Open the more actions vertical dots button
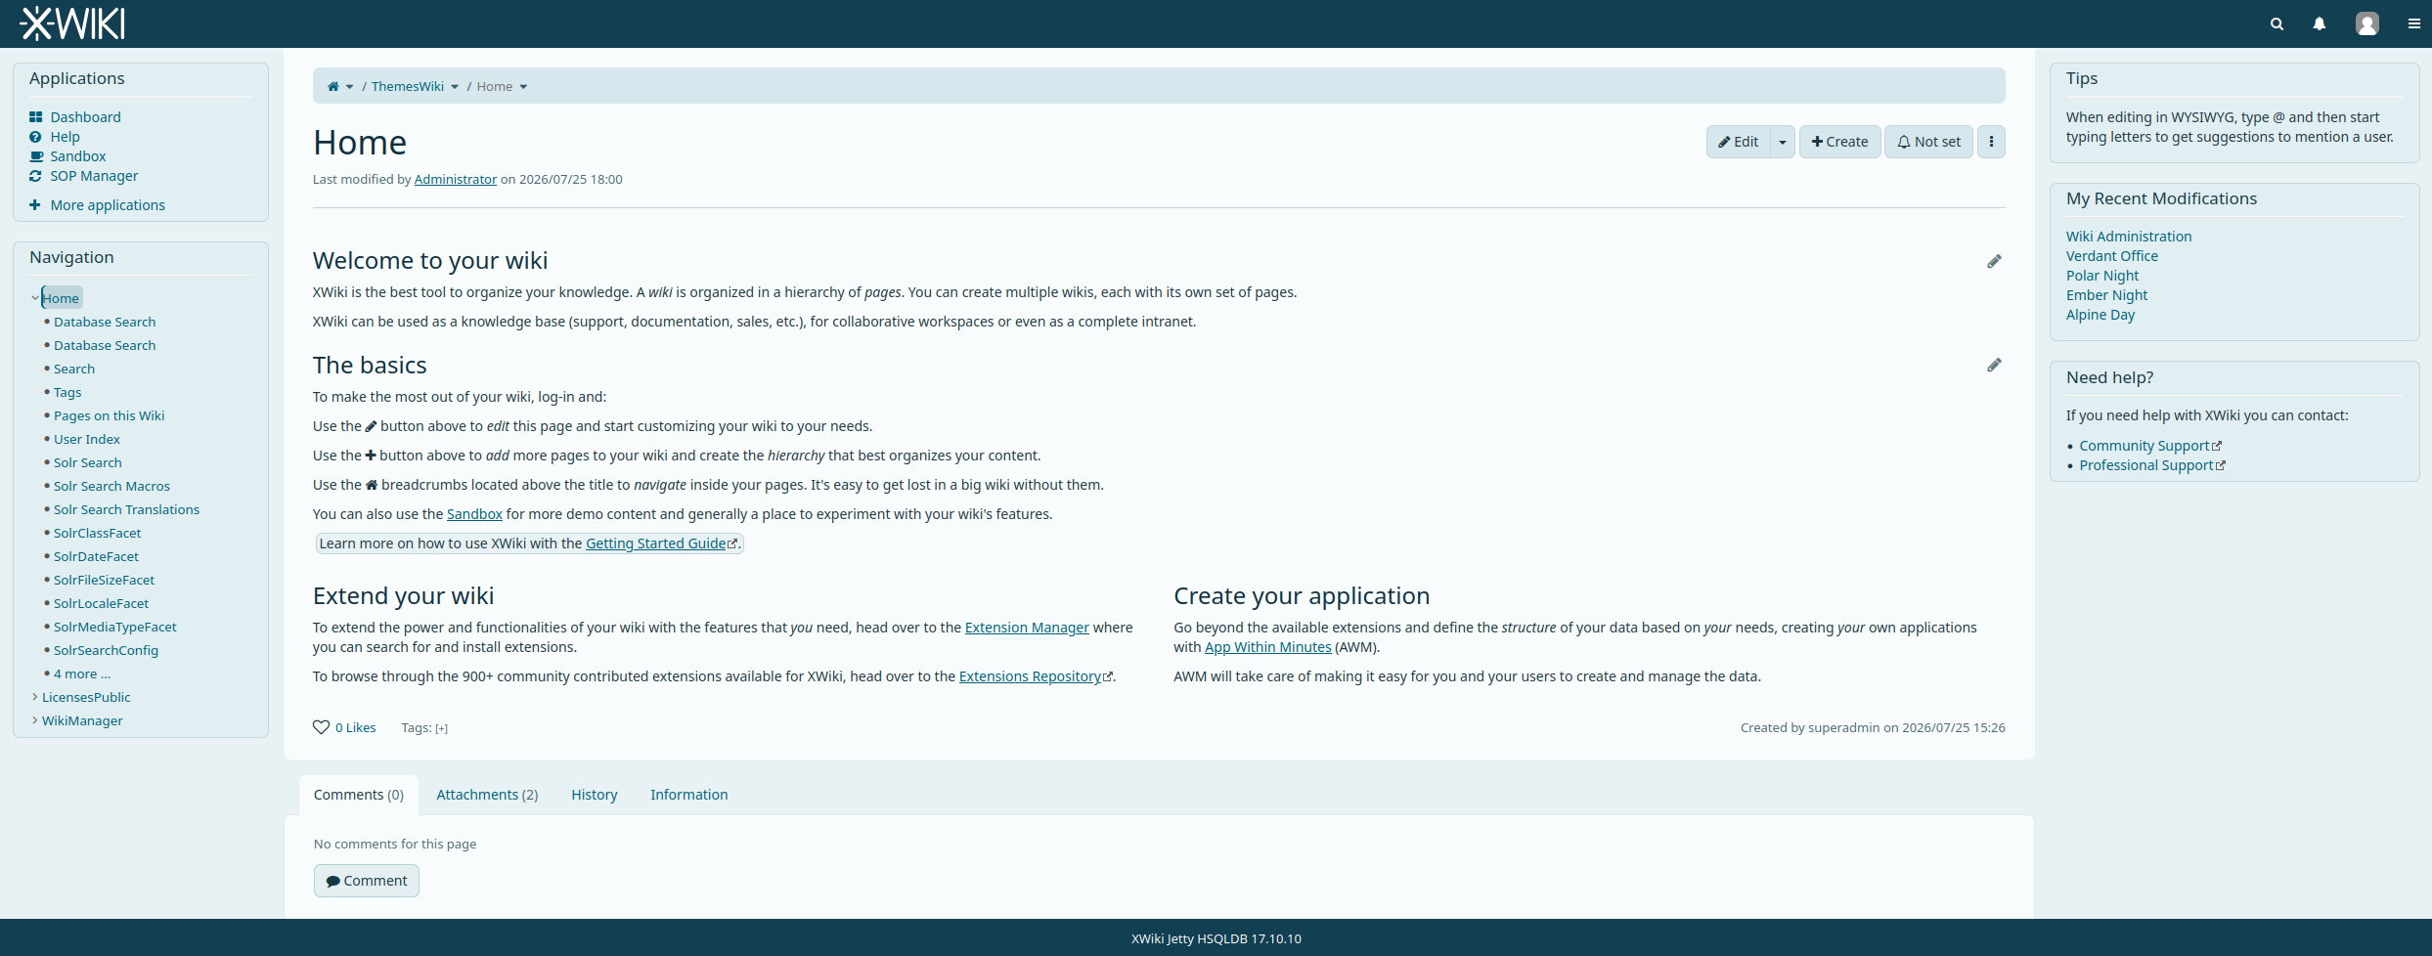Screen dimensions: 2432x956 [x=1991, y=142]
